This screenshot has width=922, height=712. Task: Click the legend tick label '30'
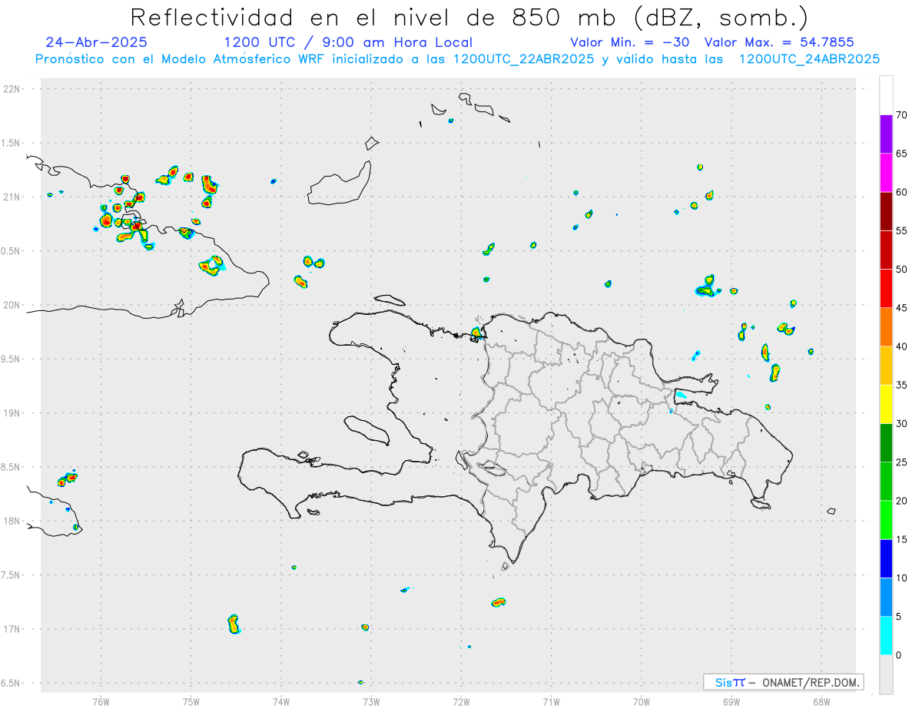pos(901,424)
